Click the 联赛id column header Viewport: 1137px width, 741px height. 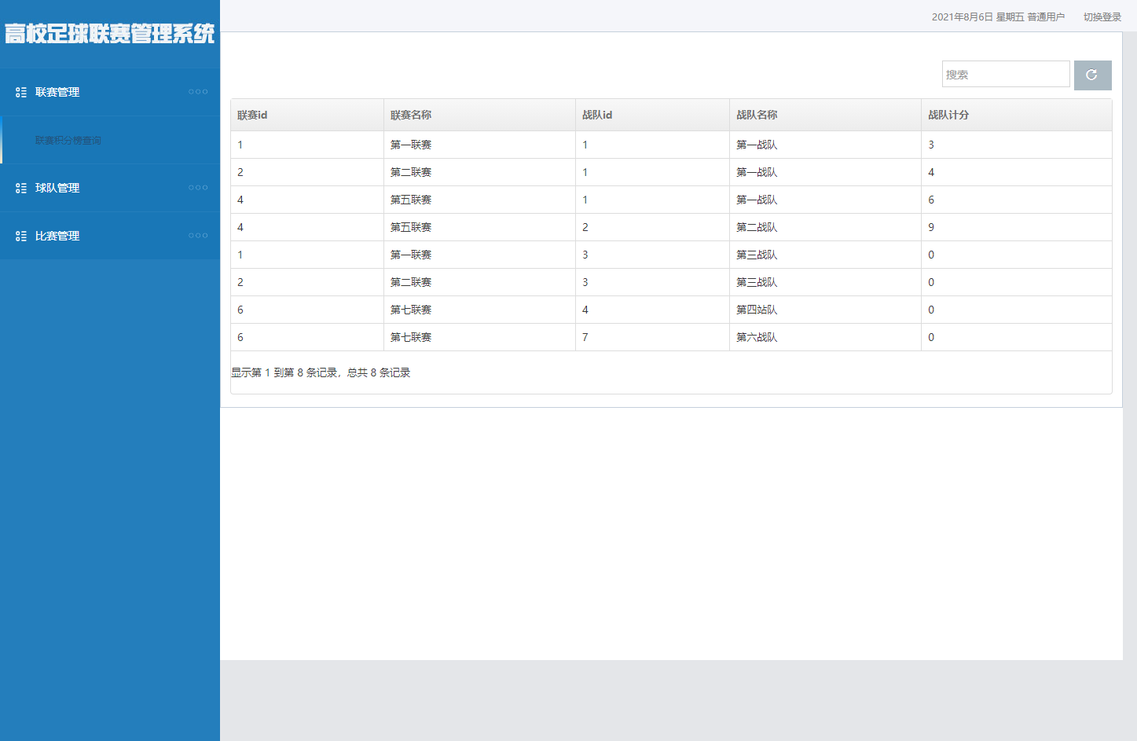point(252,116)
